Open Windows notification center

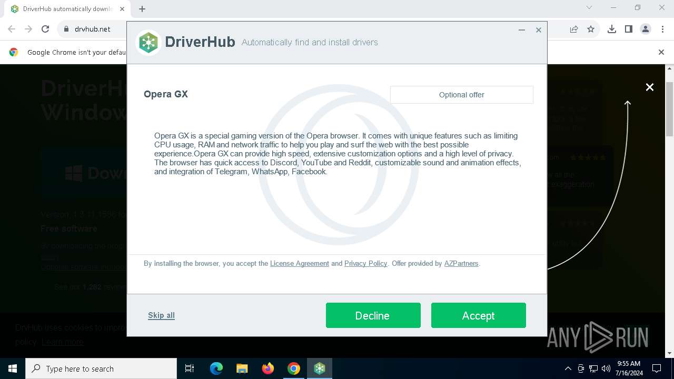[x=657, y=368]
